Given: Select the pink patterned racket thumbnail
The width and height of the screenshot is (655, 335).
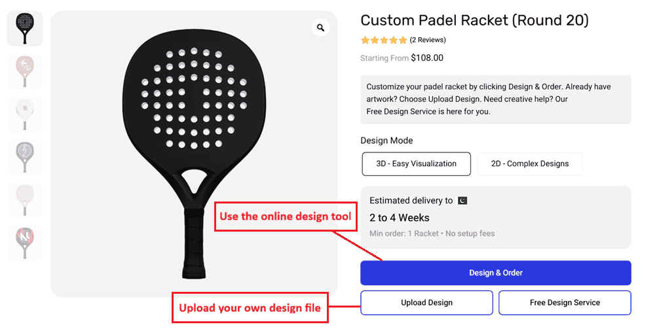Looking at the screenshot, I should click(x=25, y=71).
